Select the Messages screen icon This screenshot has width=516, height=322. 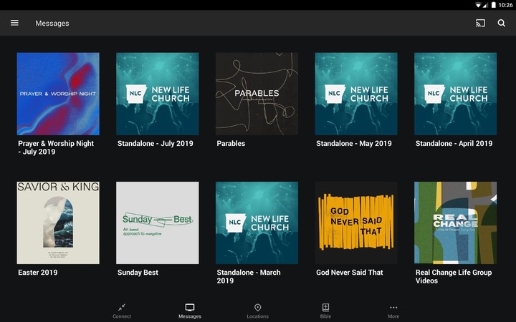(x=190, y=307)
